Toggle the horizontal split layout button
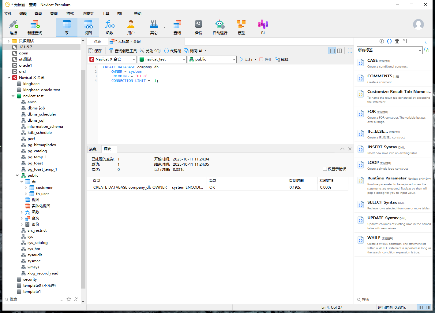The width and height of the screenshot is (435, 313). 332,51
